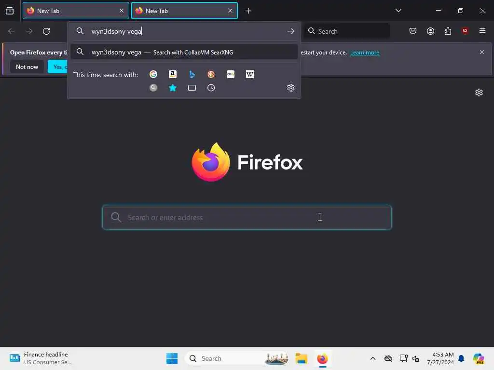
Task: Open the Firefox View icon
Action: click(10, 11)
